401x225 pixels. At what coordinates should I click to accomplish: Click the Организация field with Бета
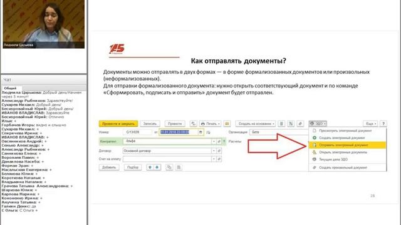point(279,132)
